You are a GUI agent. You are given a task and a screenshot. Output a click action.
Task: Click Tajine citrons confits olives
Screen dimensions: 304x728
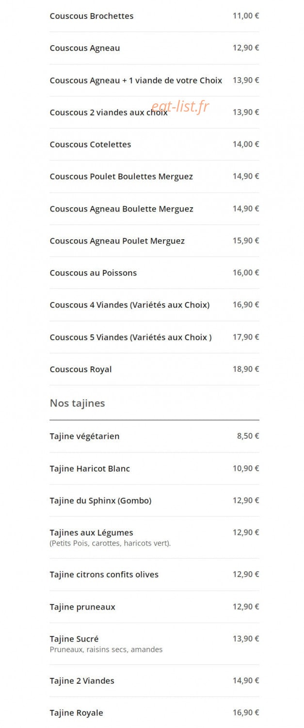coord(154,575)
